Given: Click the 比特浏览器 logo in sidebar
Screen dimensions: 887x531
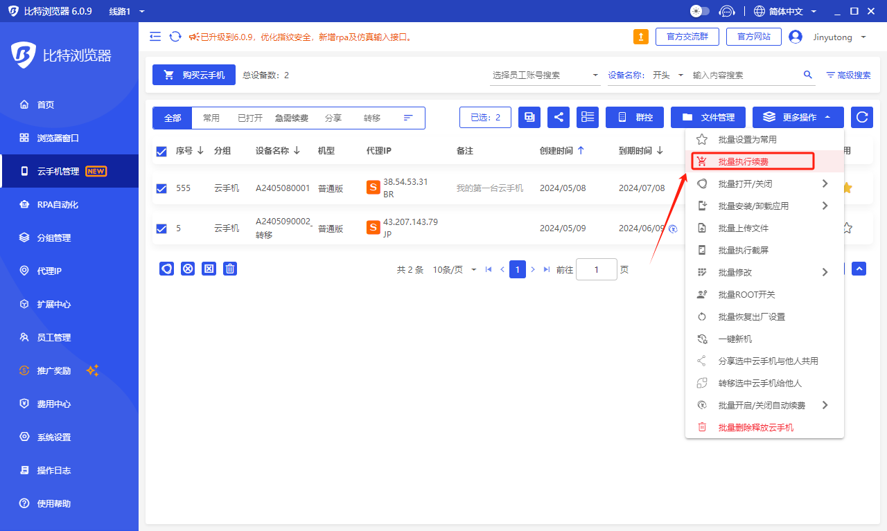Looking at the screenshot, I should 62,56.
